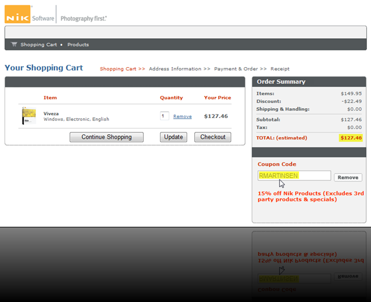Viewport: 371px width, 302px height.
Task: Focus the Viveza quantity field
Action: pos(165,116)
